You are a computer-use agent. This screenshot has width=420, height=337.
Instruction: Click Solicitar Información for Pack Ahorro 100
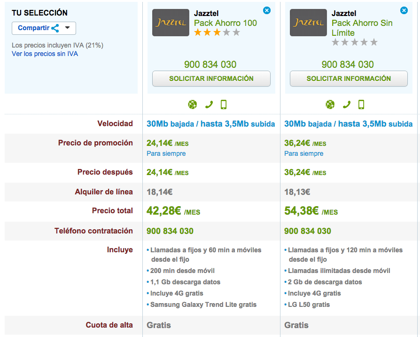point(211,79)
